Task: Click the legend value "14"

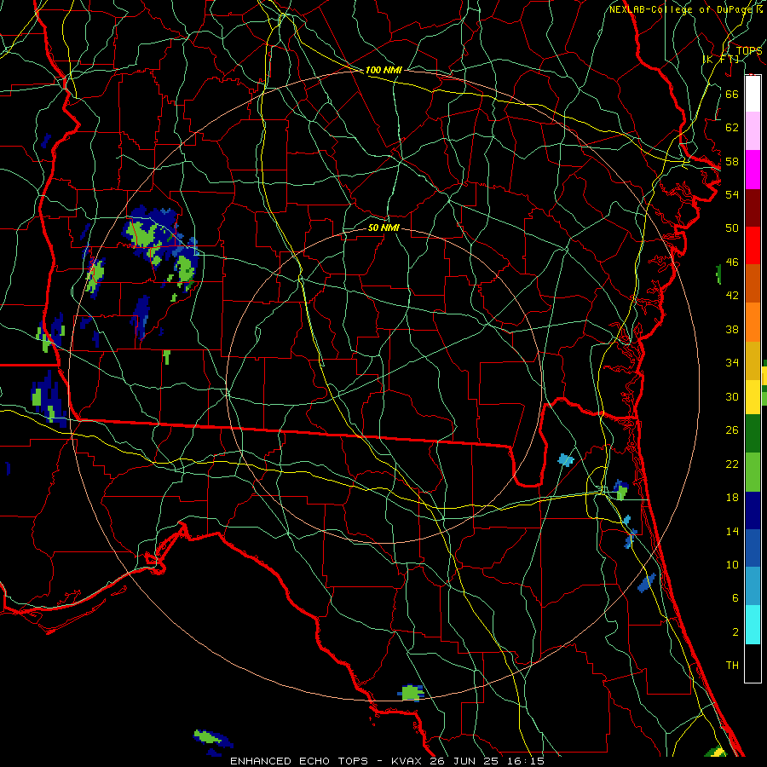Action: point(732,531)
